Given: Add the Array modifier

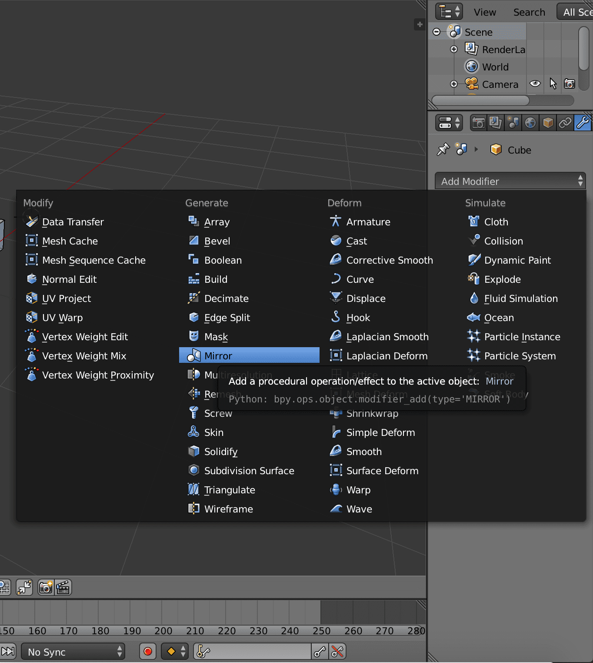Looking at the screenshot, I should click(249, 222).
